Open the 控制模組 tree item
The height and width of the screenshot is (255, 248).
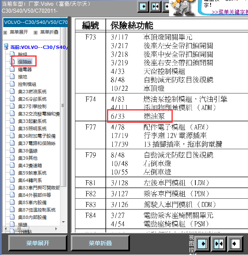(x=27, y=84)
